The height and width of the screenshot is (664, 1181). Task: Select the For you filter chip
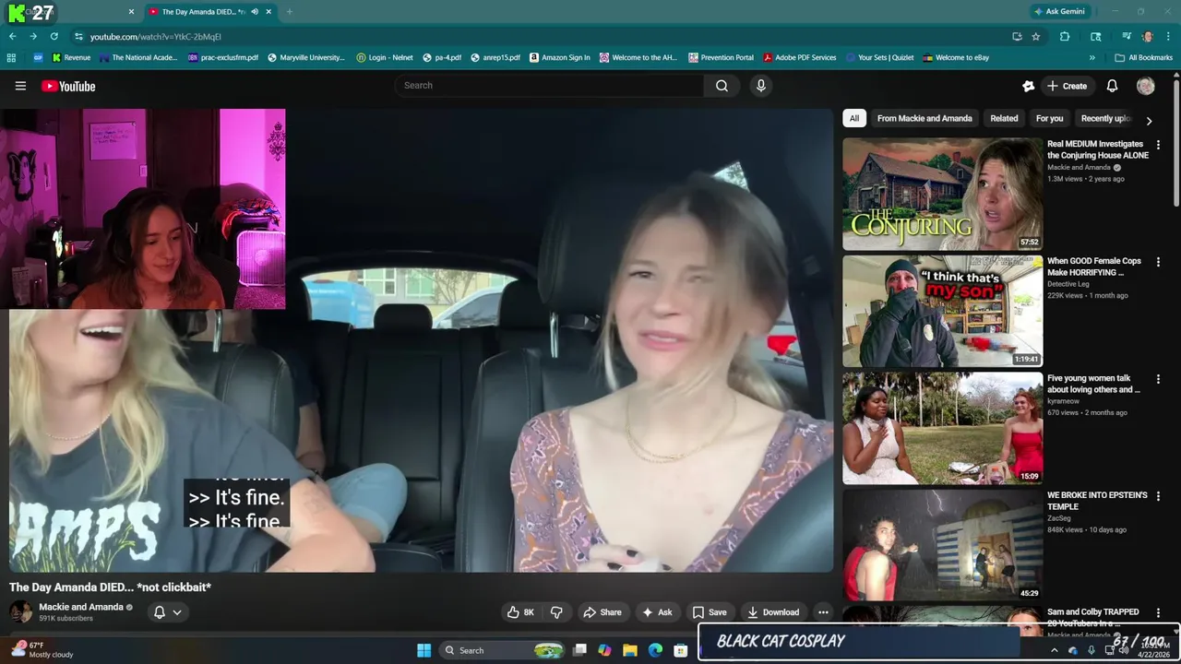1049,118
